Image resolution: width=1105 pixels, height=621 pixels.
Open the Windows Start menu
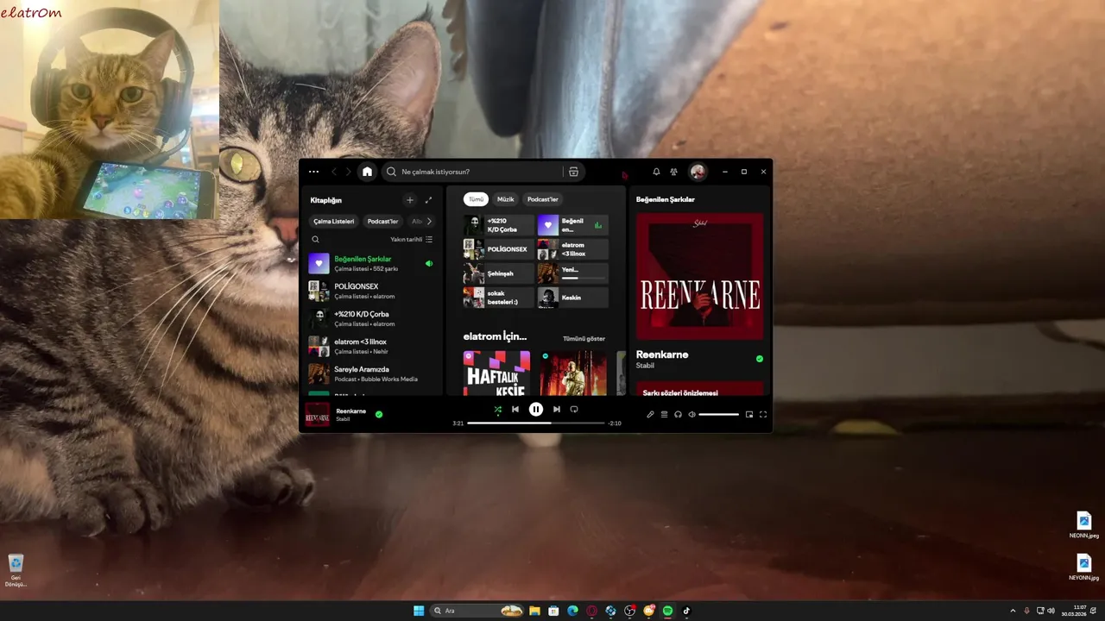419,611
